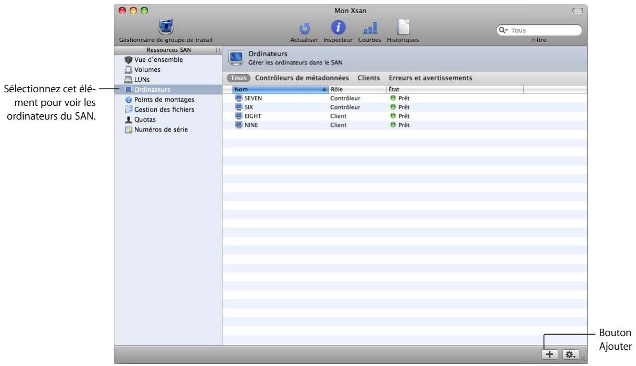Select Ordinateurs in the sidebar

click(x=168, y=89)
